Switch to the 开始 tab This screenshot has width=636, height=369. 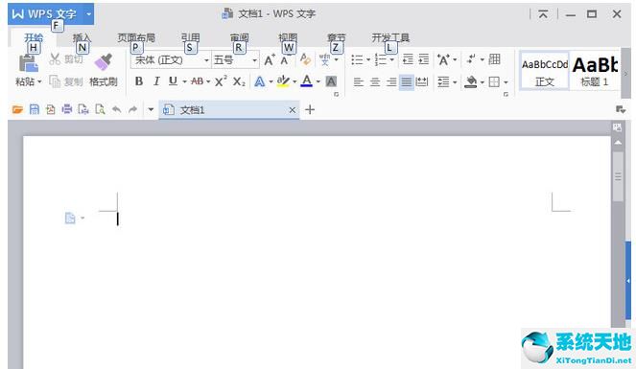[x=34, y=38]
